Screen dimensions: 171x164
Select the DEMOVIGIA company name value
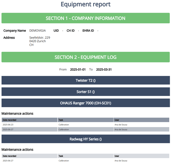(38, 31)
